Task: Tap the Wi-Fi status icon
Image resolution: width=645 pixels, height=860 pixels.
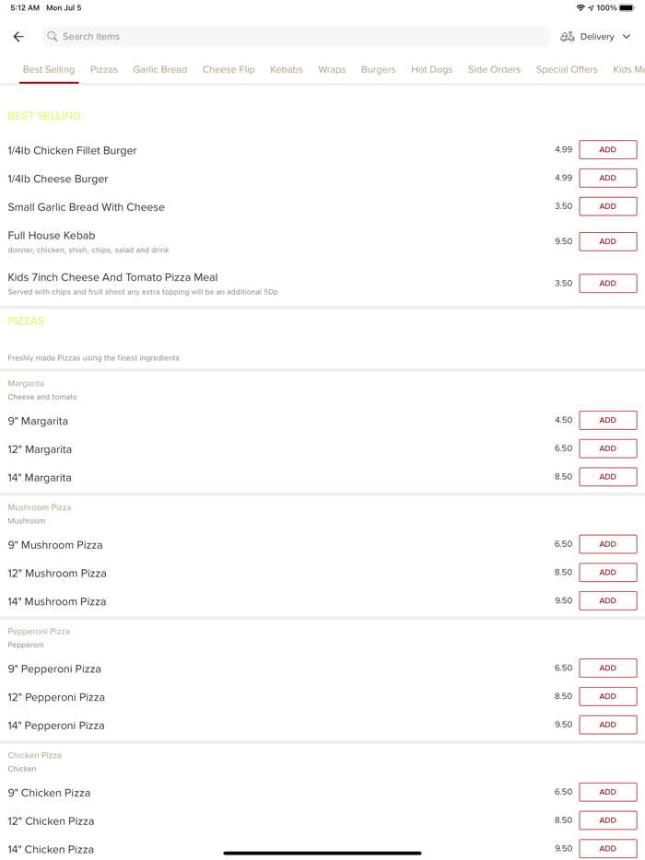Action: (x=580, y=8)
